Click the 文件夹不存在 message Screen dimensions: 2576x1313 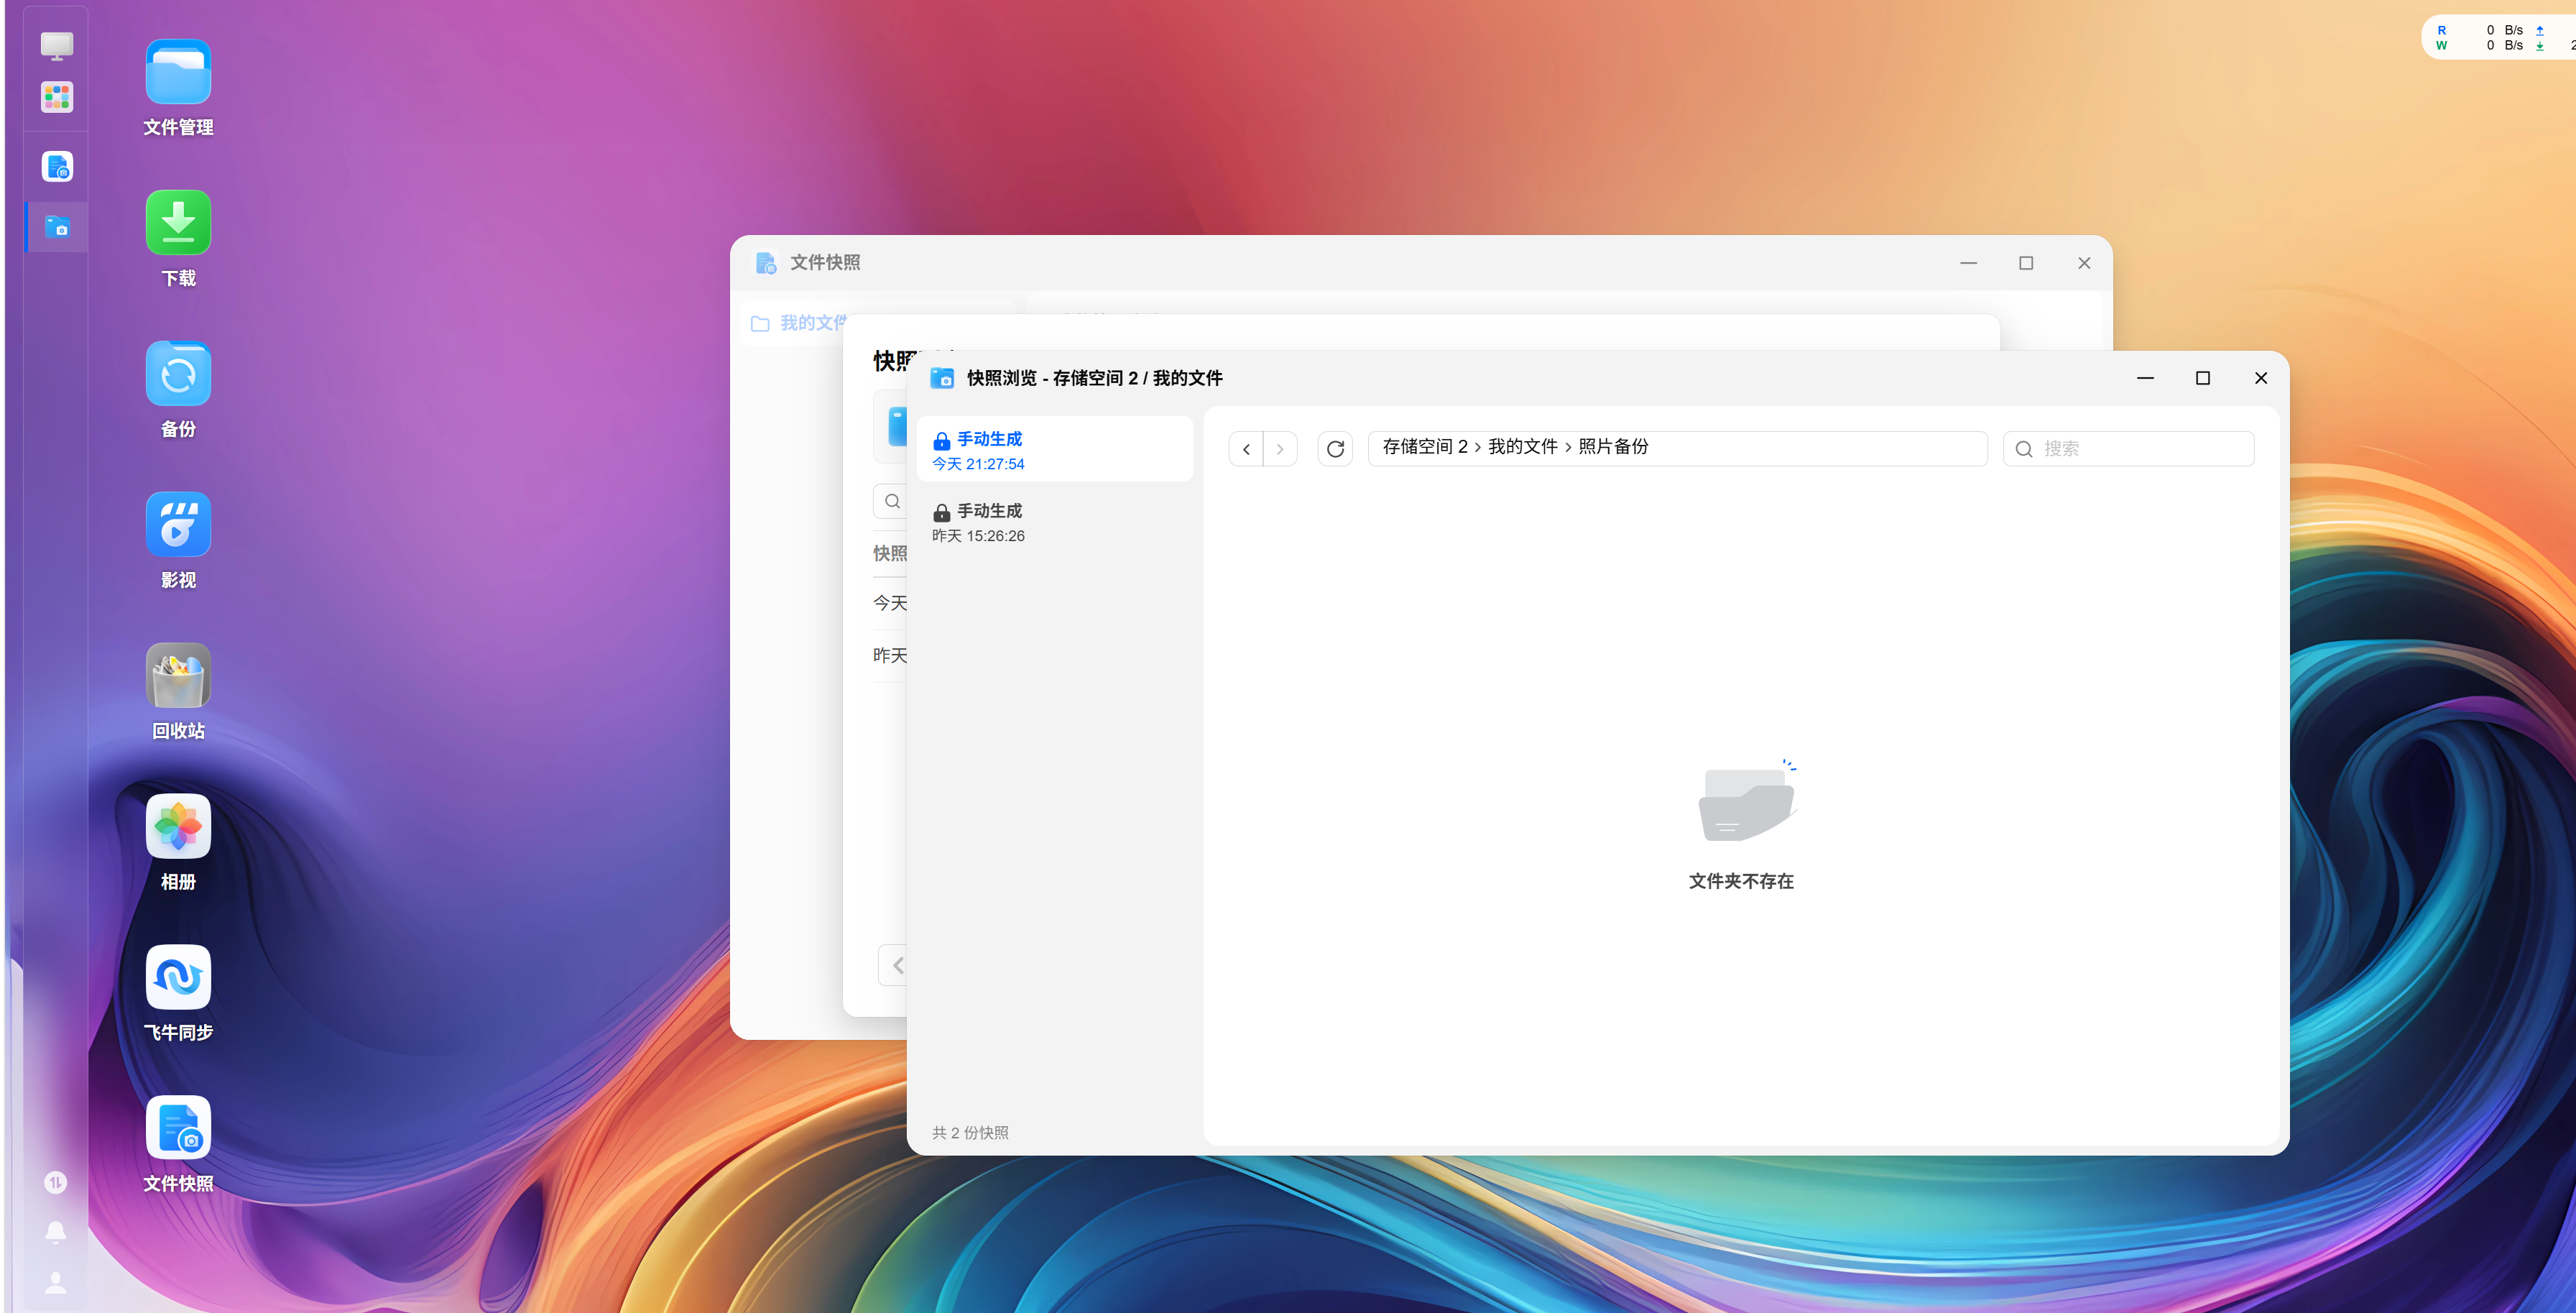1741,881
